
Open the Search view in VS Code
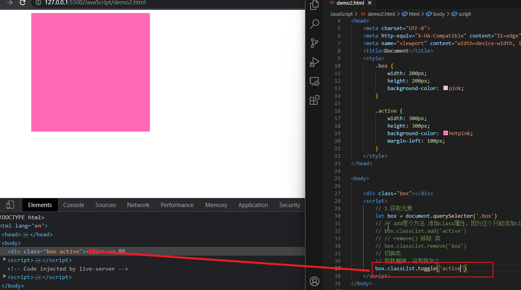click(314, 24)
